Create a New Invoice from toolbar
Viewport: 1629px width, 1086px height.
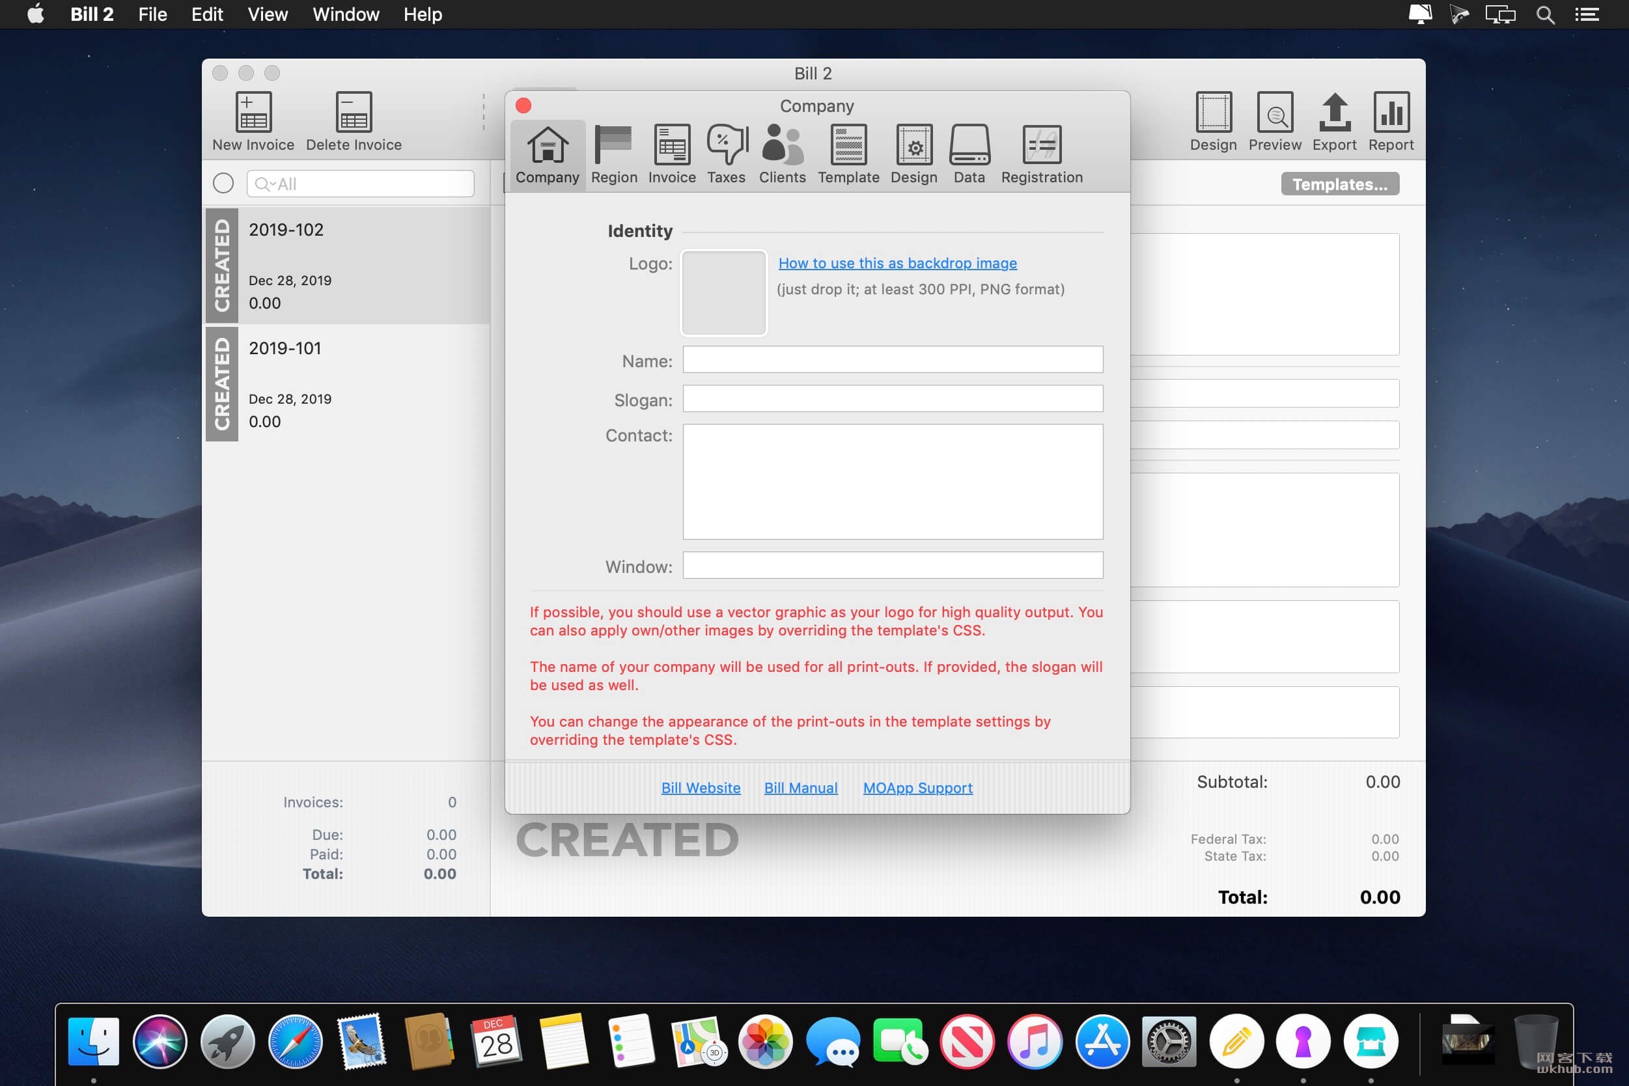click(x=253, y=122)
